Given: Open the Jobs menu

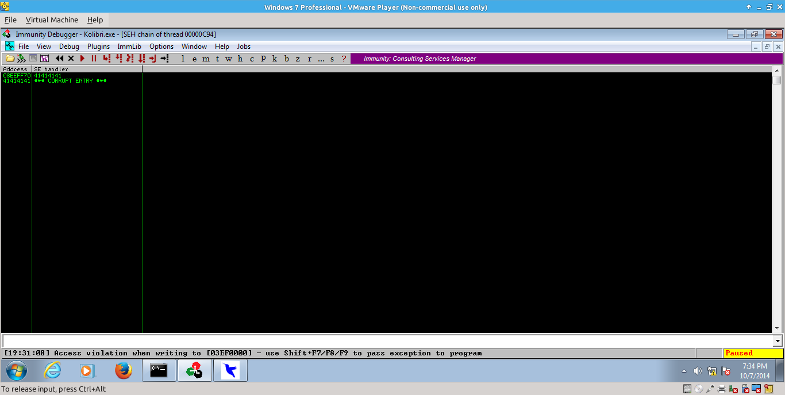Looking at the screenshot, I should click(x=244, y=47).
